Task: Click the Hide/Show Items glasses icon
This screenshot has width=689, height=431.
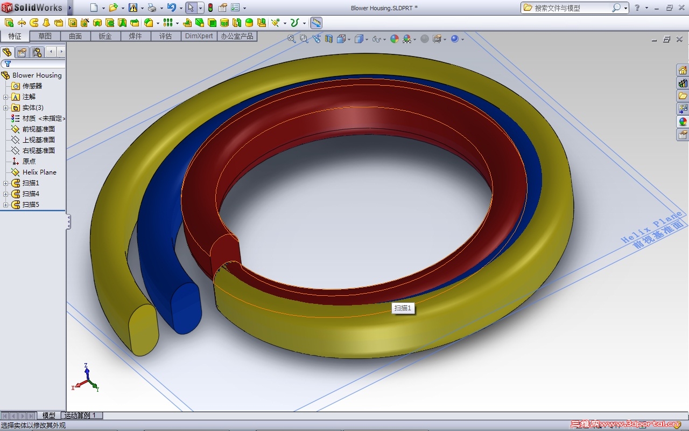Action: click(377, 39)
